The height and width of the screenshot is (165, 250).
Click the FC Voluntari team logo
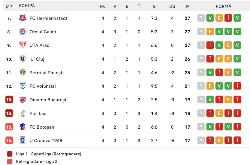(x=23, y=86)
